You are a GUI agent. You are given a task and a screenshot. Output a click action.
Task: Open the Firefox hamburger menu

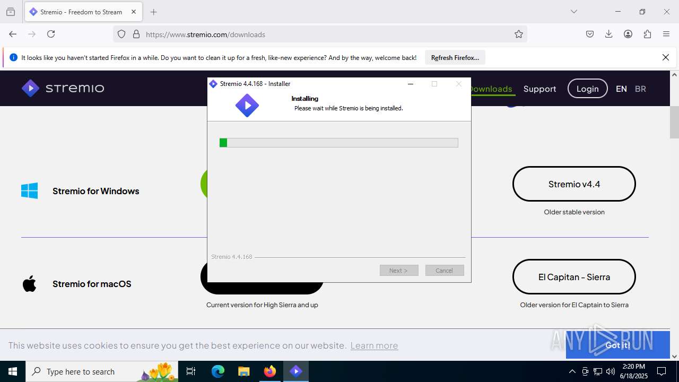(666, 34)
